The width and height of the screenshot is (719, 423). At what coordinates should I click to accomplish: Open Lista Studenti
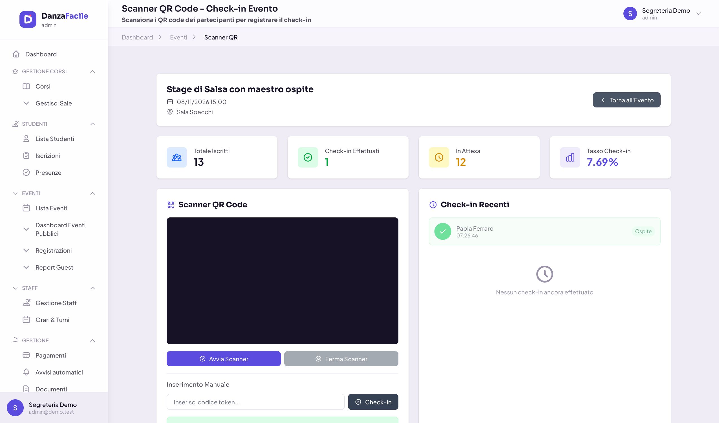tap(55, 139)
